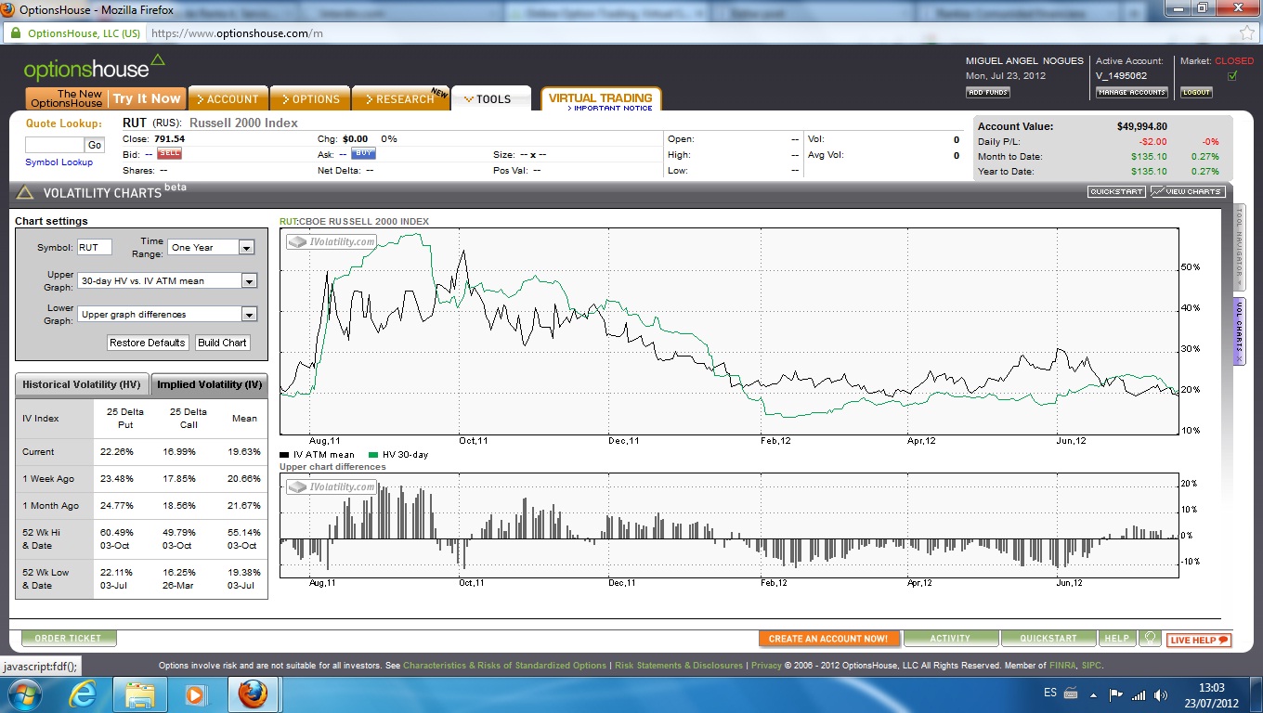The image size is (1263, 713).
Task: Click the View Charts chart icon button
Action: (1188, 191)
